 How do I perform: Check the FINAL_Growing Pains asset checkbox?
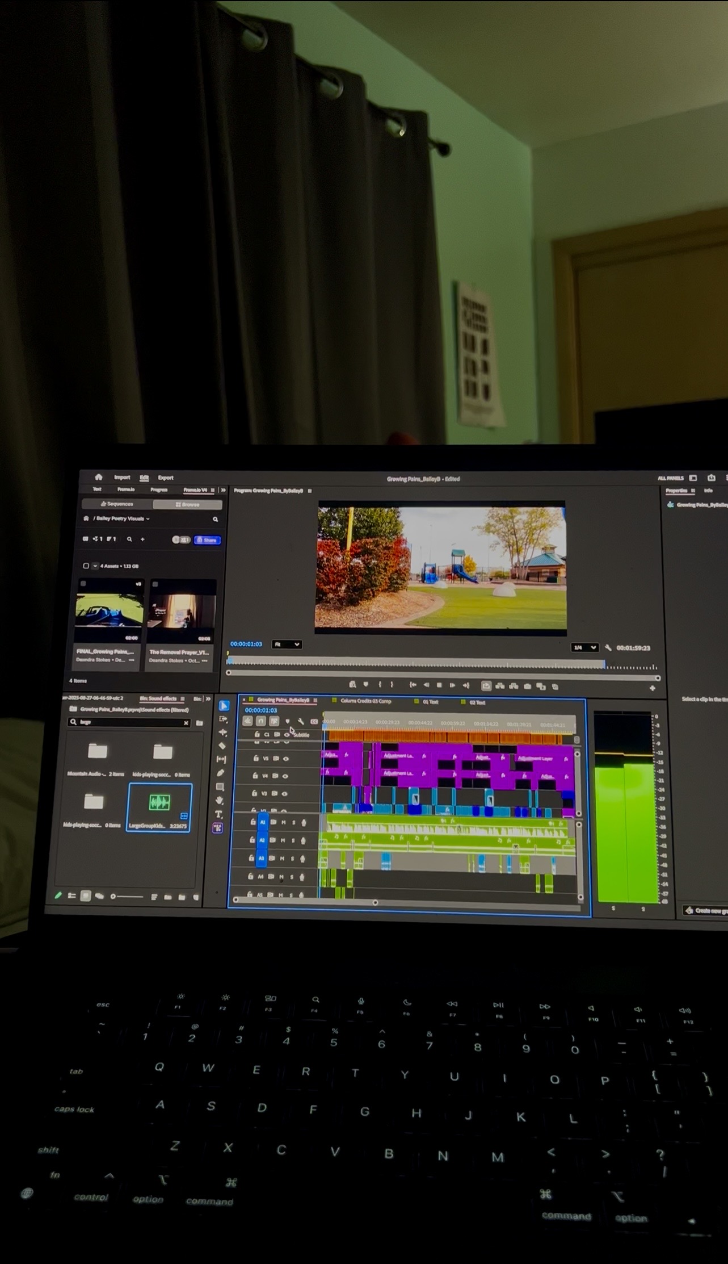83,584
